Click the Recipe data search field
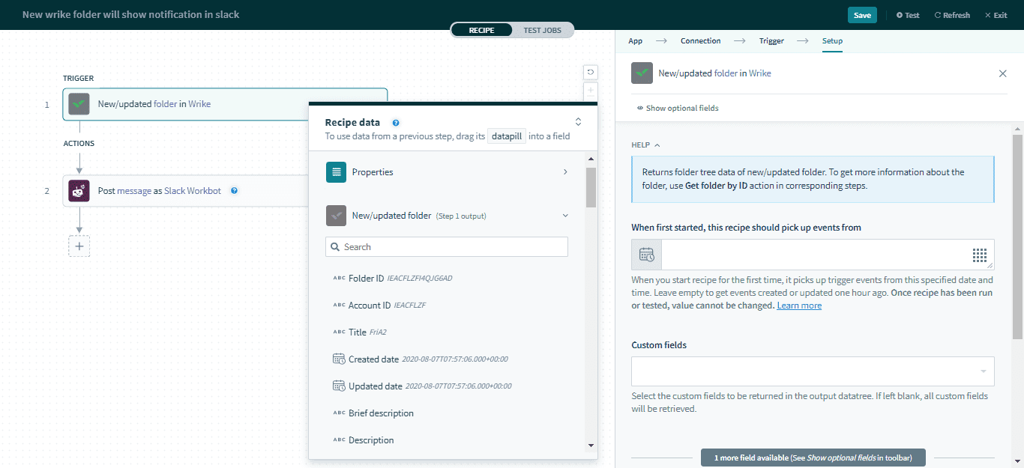This screenshot has width=1024, height=468. [x=447, y=247]
